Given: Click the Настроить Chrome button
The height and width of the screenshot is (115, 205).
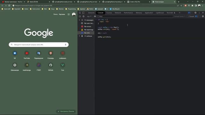Looking at the screenshot, I should tap(66, 111).
